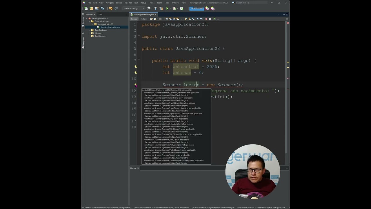
Task: Click the first profiler snapshot cube icon
Action: [207, 8]
